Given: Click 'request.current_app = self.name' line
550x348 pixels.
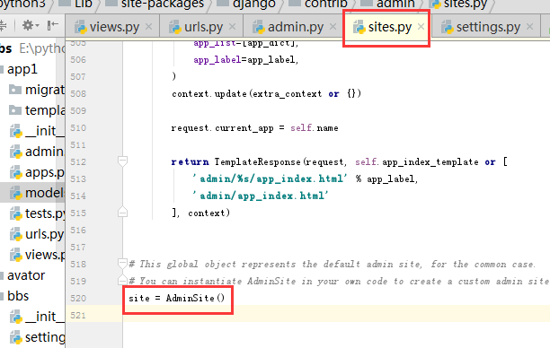Looking at the screenshot, I should 254,128.
